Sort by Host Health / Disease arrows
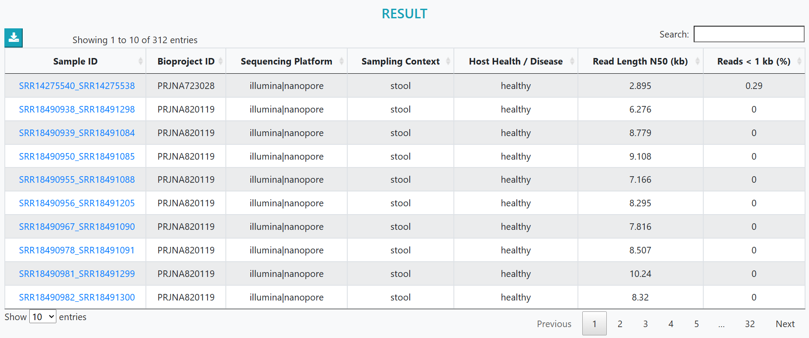Image resolution: width=809 pixels, height=338 pixels. pyautogui.click(x=572, y=61)
